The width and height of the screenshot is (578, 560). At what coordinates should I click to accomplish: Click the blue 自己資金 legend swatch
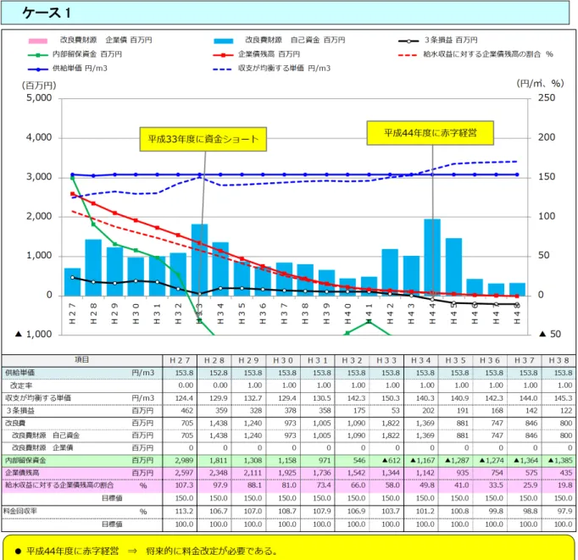(x=224, y=41)
